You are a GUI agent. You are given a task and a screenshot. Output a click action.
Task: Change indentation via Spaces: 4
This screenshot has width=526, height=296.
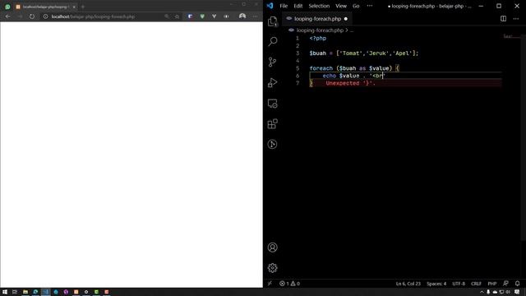tap(436, 284)
